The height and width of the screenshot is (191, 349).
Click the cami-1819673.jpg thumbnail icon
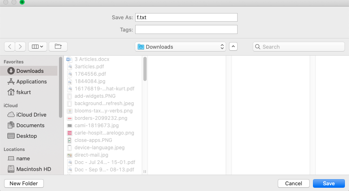click(x=70, y=126)
